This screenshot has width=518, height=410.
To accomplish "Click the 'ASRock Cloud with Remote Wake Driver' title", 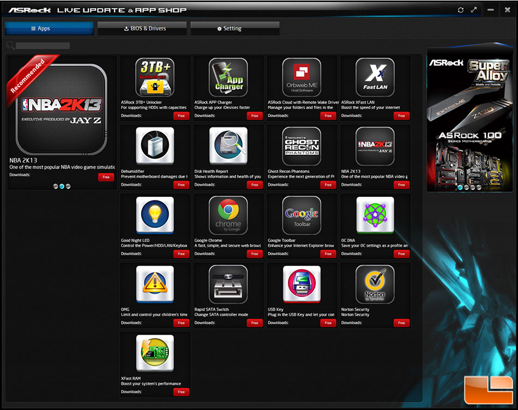I will point(303,102).
